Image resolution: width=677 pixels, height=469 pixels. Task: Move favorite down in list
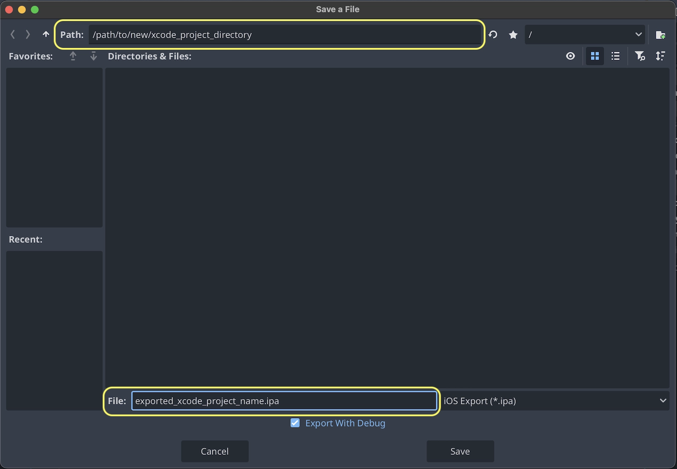click(x=94, y=56)
